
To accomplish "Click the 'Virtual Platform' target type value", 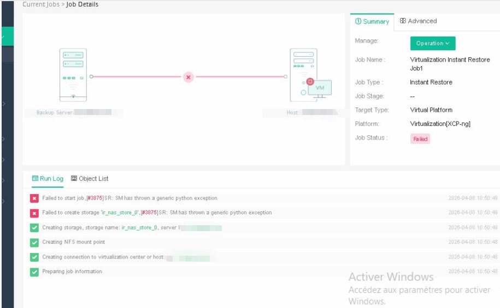I will tap(431, 110).
